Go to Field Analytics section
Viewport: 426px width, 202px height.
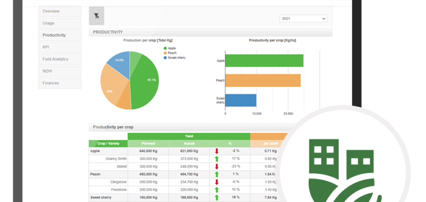click(x=60, y=59)
